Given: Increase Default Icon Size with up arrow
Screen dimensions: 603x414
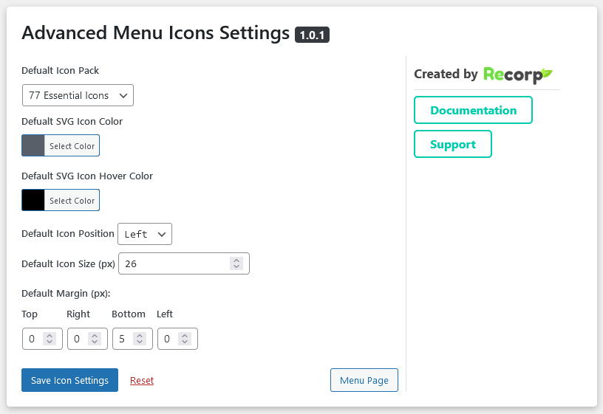Looking at the screenshot, I should (236, 260).
